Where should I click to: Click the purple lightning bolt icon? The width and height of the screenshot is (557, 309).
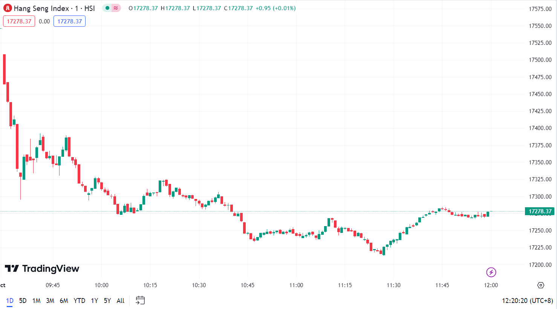tap(491, 272)
